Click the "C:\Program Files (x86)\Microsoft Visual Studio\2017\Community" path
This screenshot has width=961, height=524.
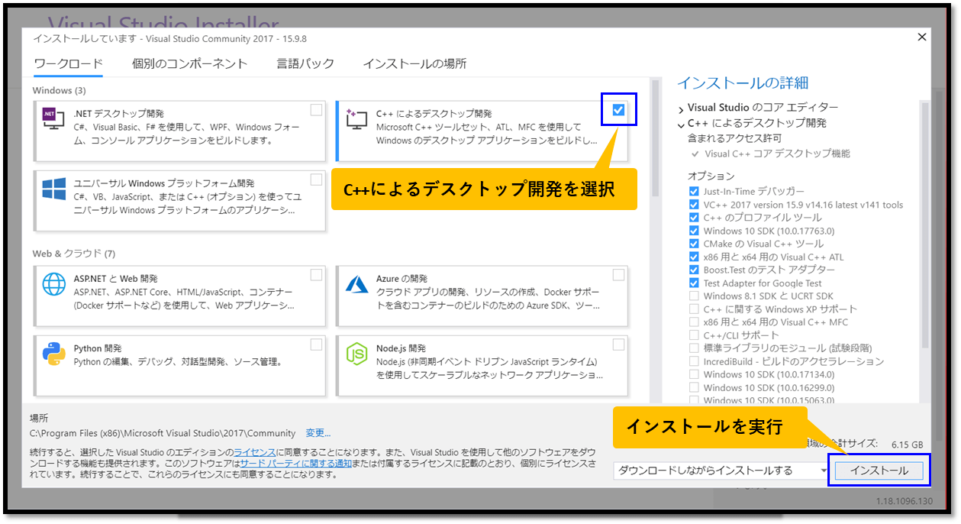pyautogui.click(x=163, y=433)
